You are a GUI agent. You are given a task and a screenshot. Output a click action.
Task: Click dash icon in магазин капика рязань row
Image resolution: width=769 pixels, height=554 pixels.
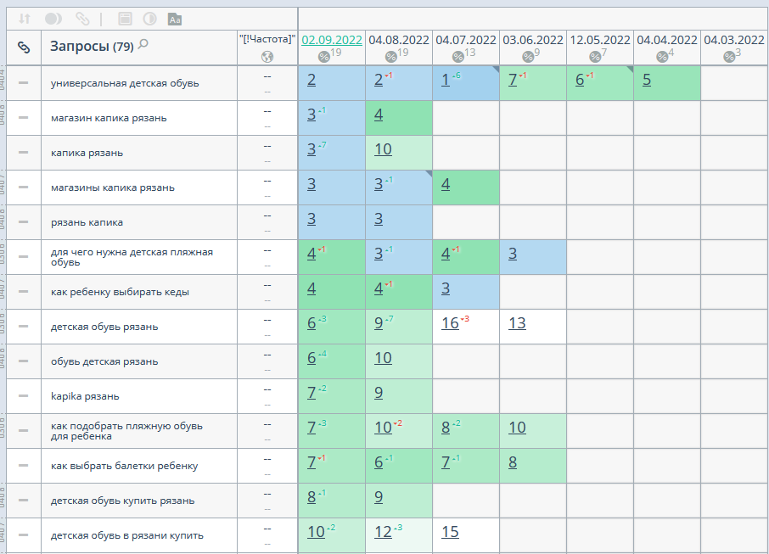(23, 118)
